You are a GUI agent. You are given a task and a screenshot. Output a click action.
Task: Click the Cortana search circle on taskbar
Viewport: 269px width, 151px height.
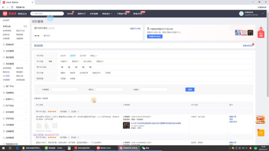(10, 148)
